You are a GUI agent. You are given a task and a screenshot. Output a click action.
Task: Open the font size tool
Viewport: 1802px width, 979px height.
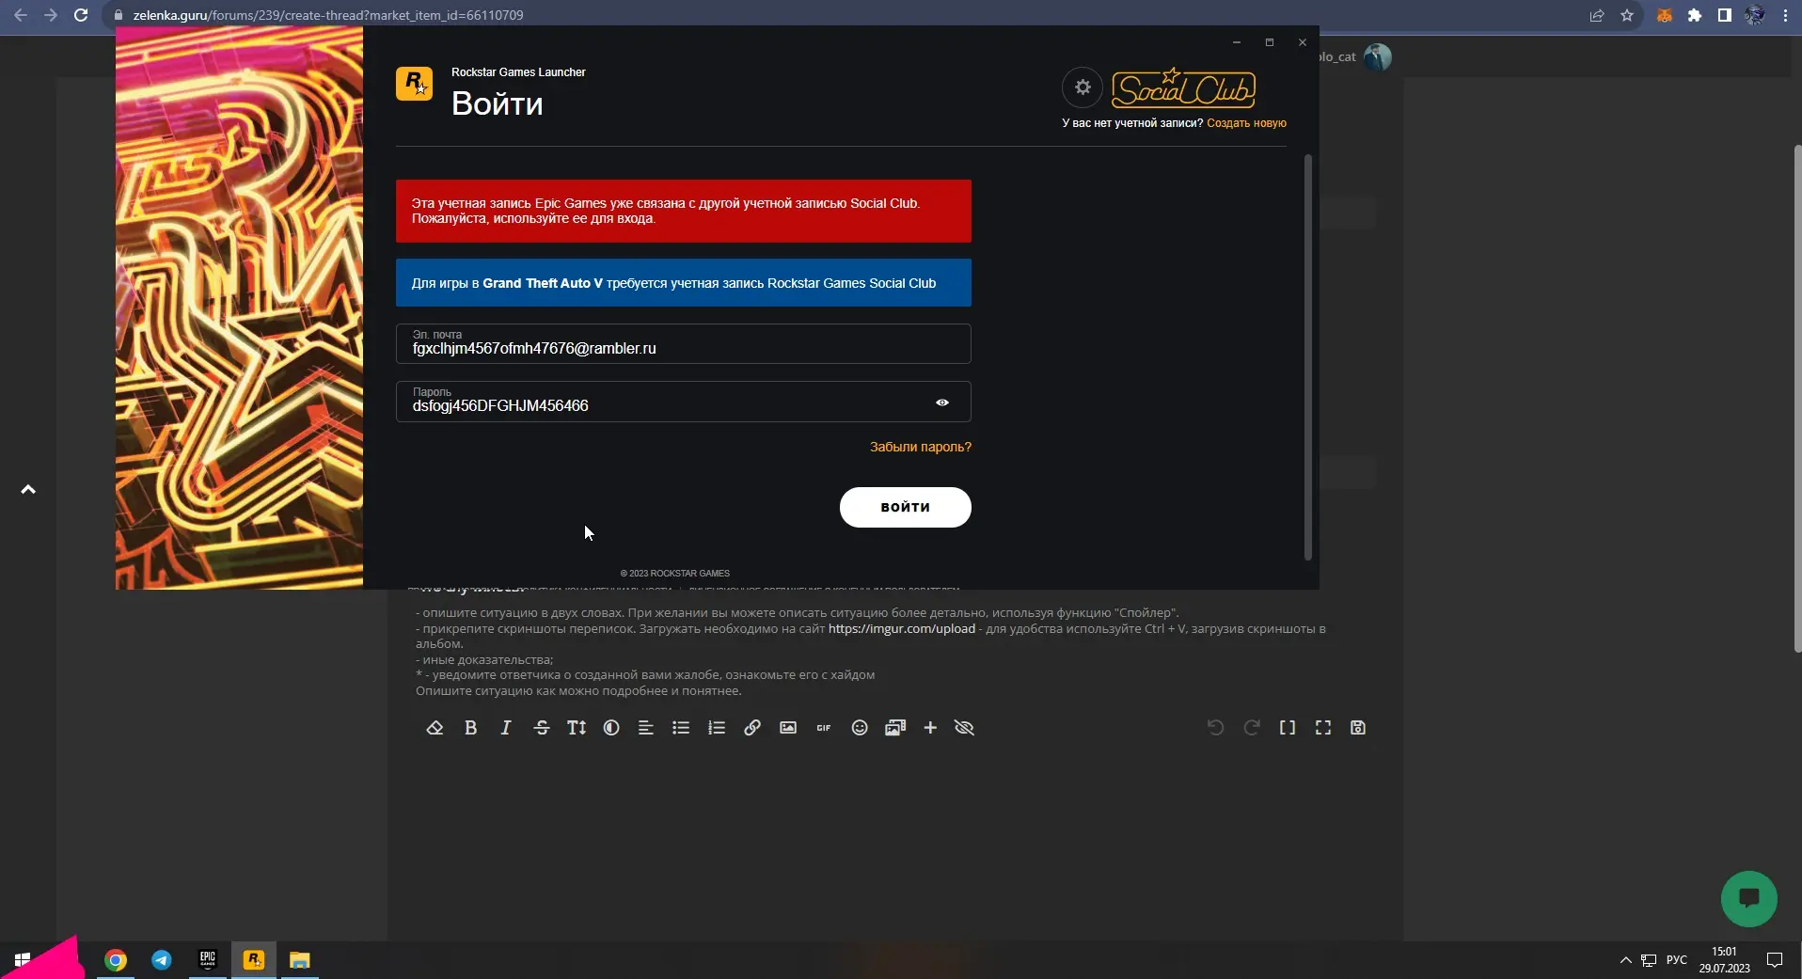(x=577, y=728)
